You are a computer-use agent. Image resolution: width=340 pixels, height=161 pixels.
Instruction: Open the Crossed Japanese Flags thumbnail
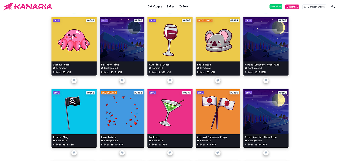point(218,112)
